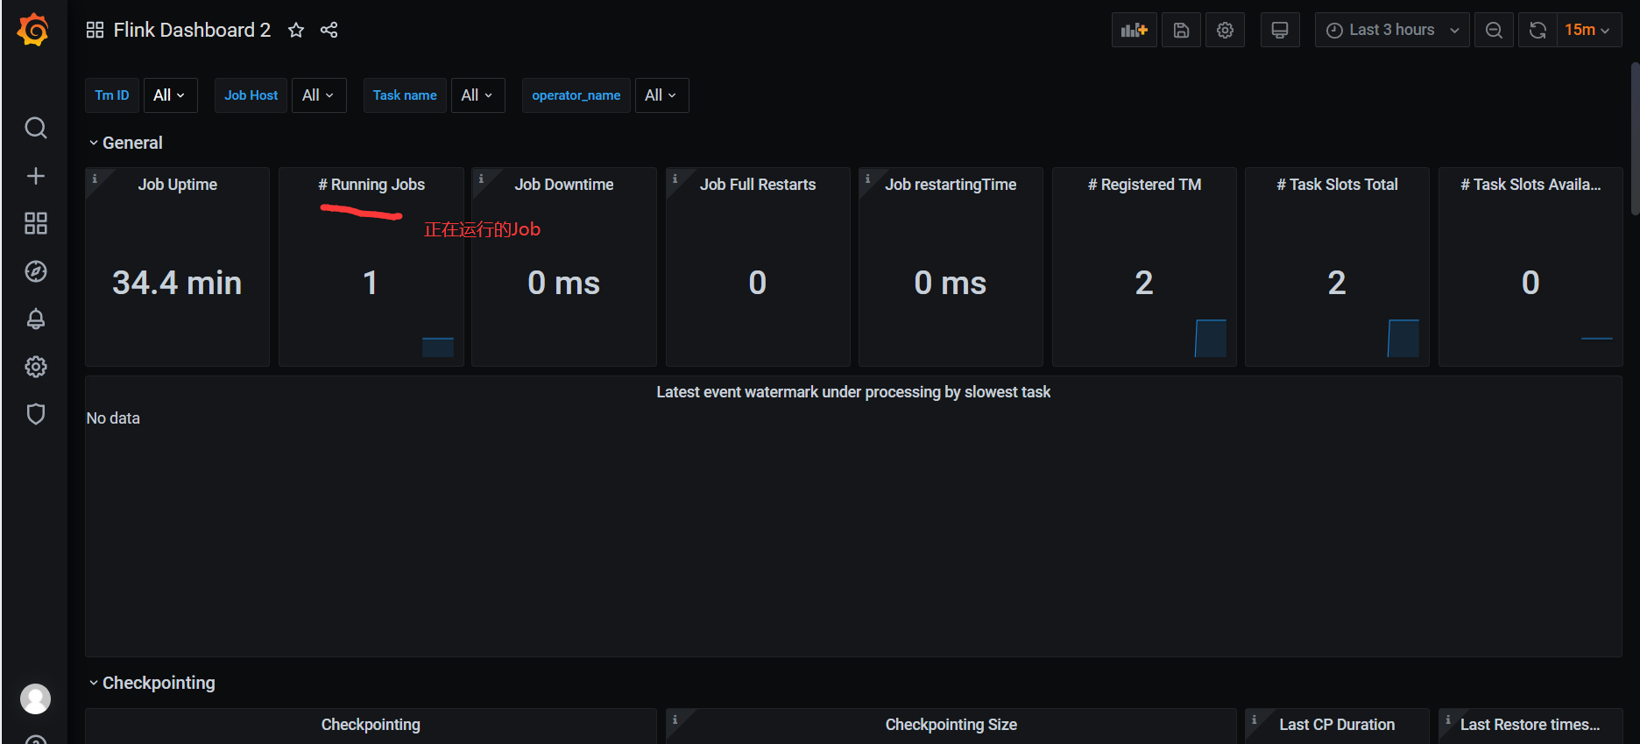The width and height of the screenshot is (1640, 744).
Task: Open the Job Uptime panel title menu
Action: (x=178, y=185)
